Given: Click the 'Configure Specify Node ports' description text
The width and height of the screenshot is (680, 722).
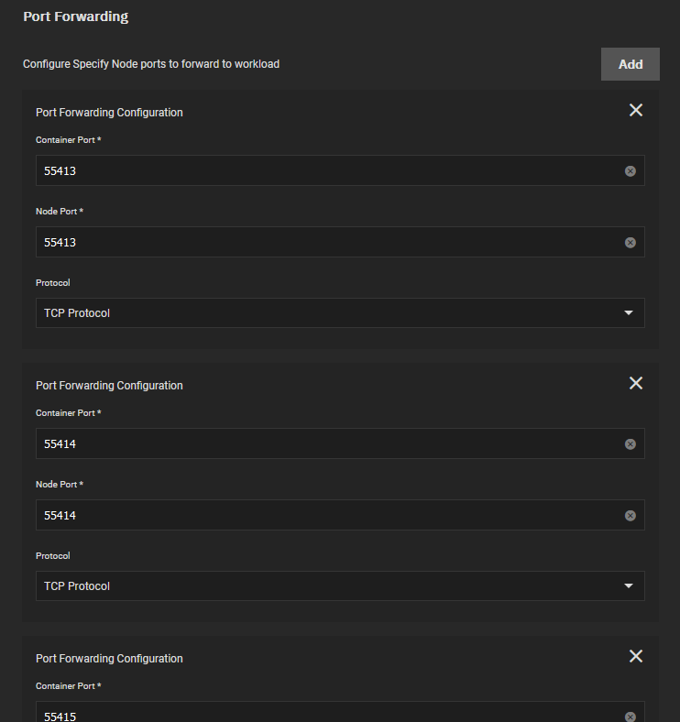Looking at the screenshot, I should click(151, 64).
